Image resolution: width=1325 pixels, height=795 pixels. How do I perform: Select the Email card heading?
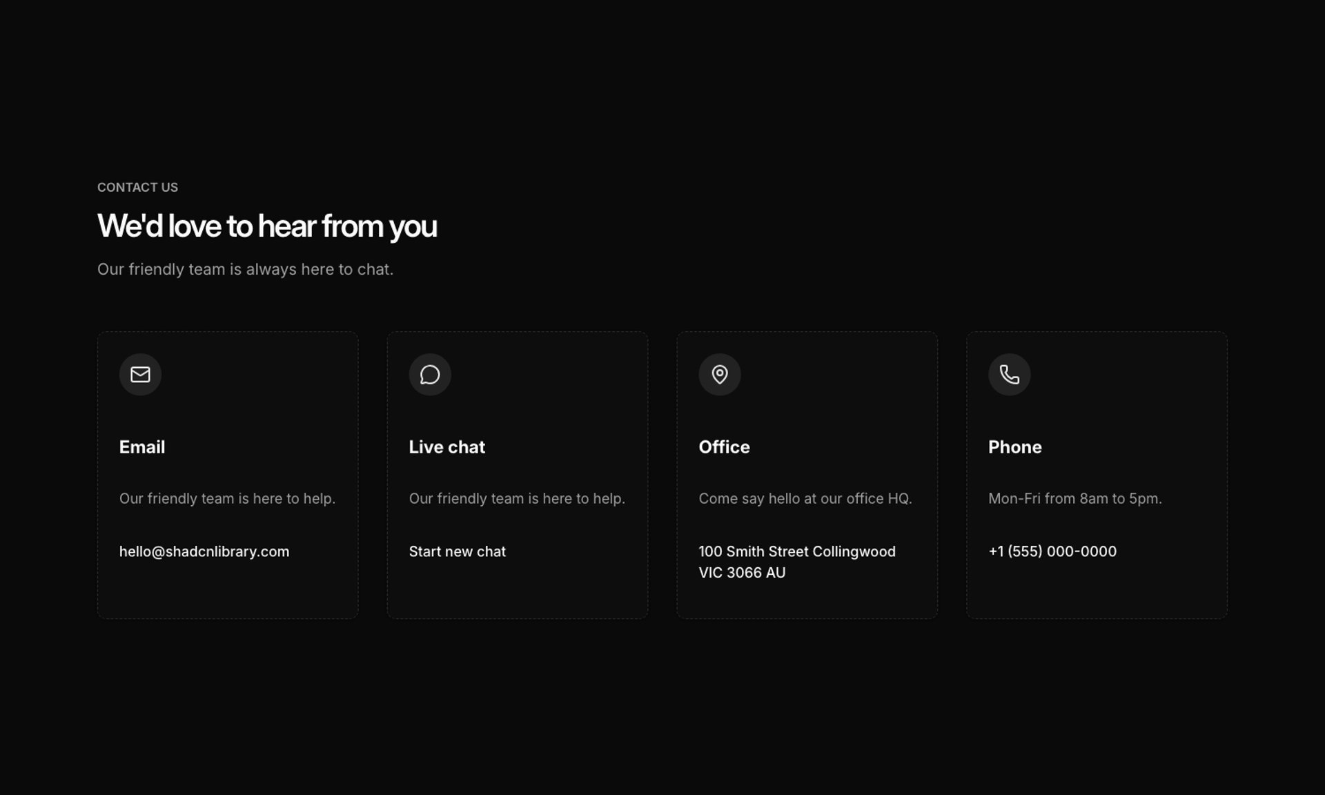point(142,447)
